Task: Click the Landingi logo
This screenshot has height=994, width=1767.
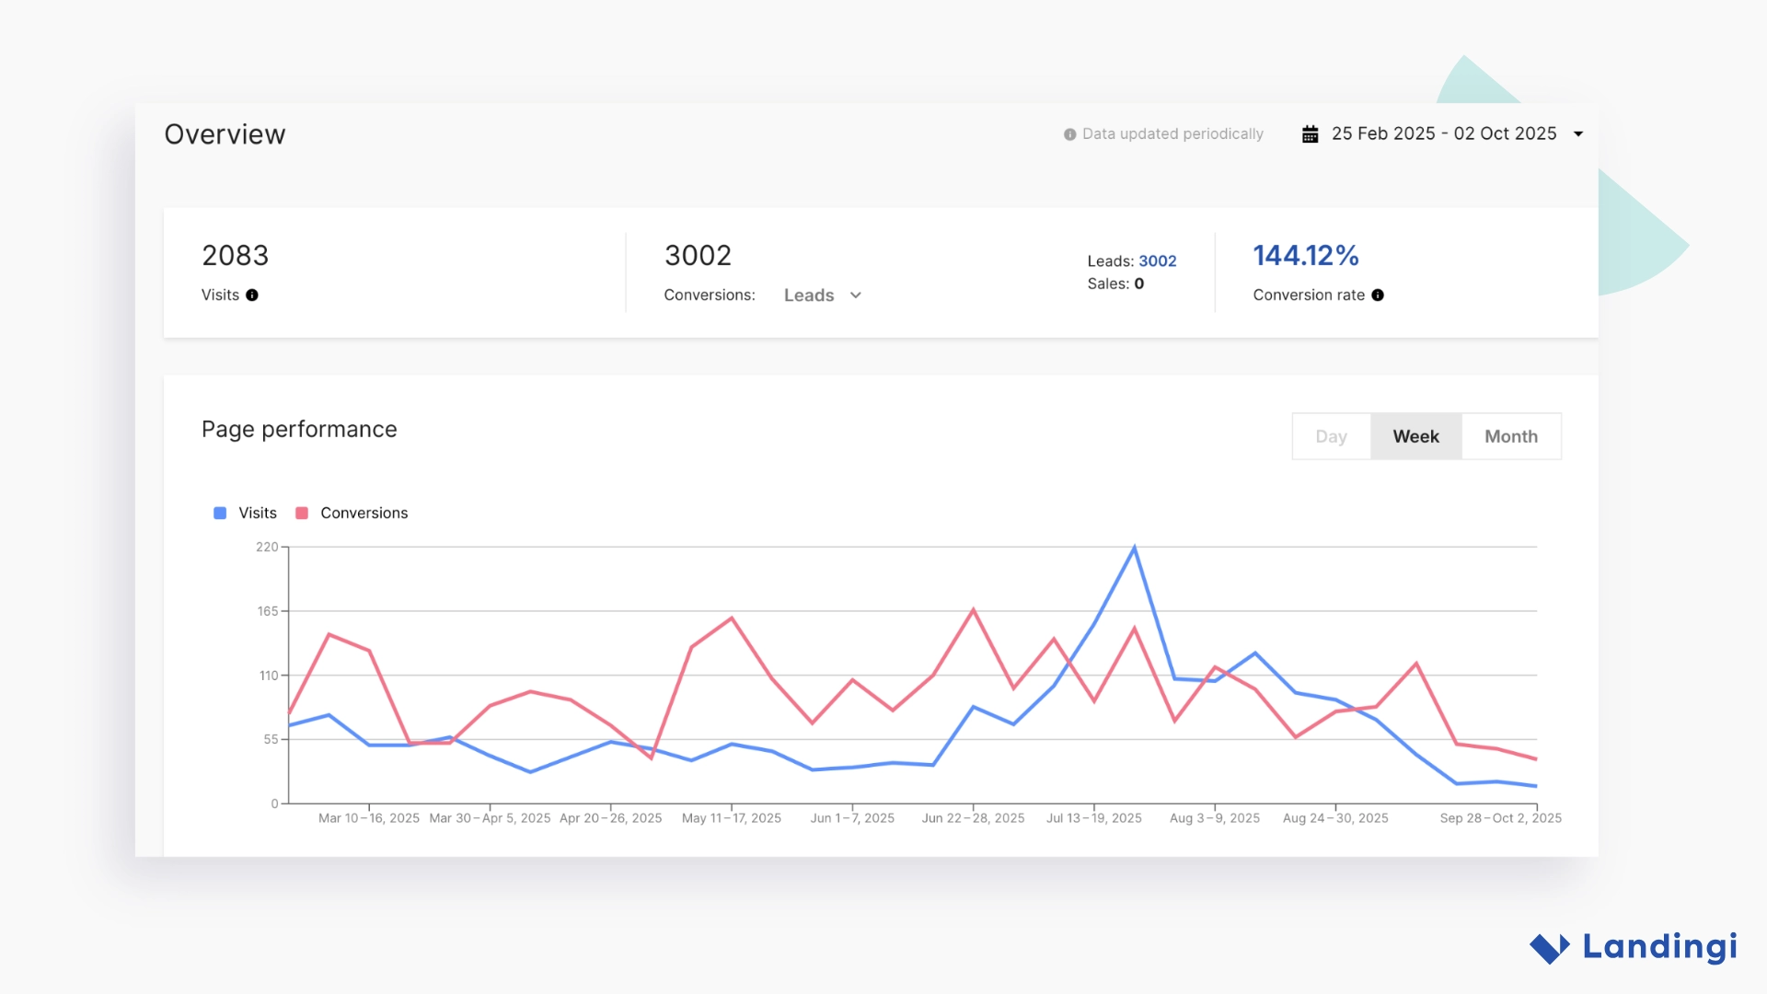Action: 1634,947
